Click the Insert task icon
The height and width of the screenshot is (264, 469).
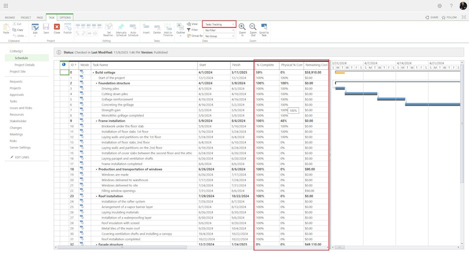point(146,26)
